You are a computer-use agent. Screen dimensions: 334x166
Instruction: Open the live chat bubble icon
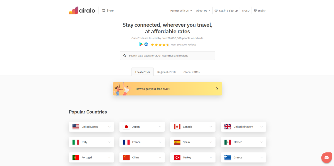coord(326,158)
